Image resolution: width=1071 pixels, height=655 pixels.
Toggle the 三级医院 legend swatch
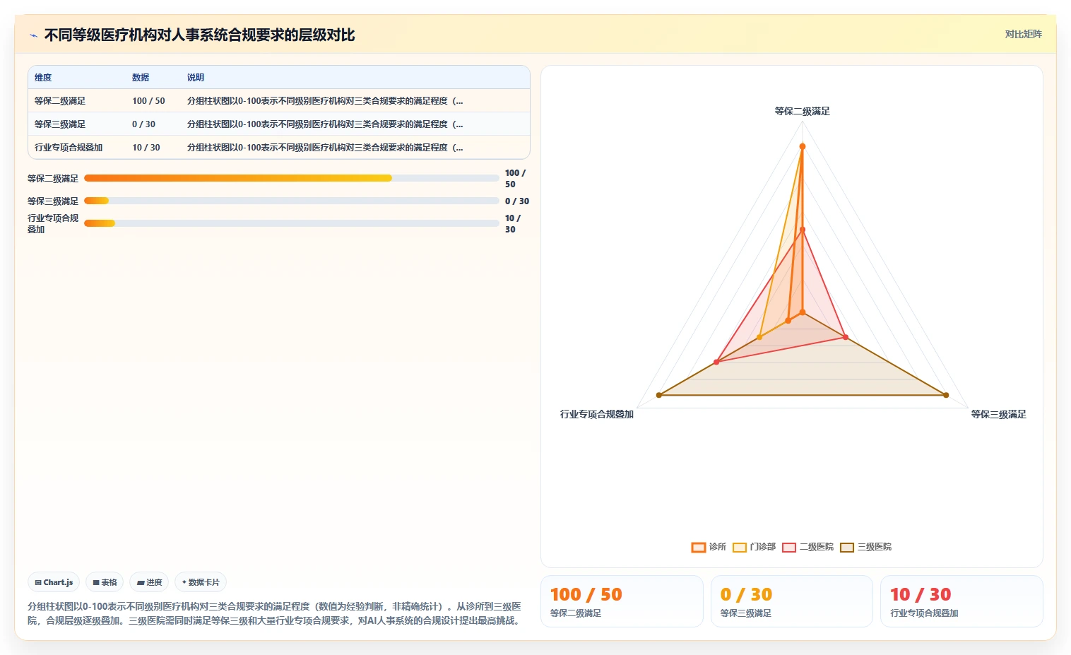(847, 547)
